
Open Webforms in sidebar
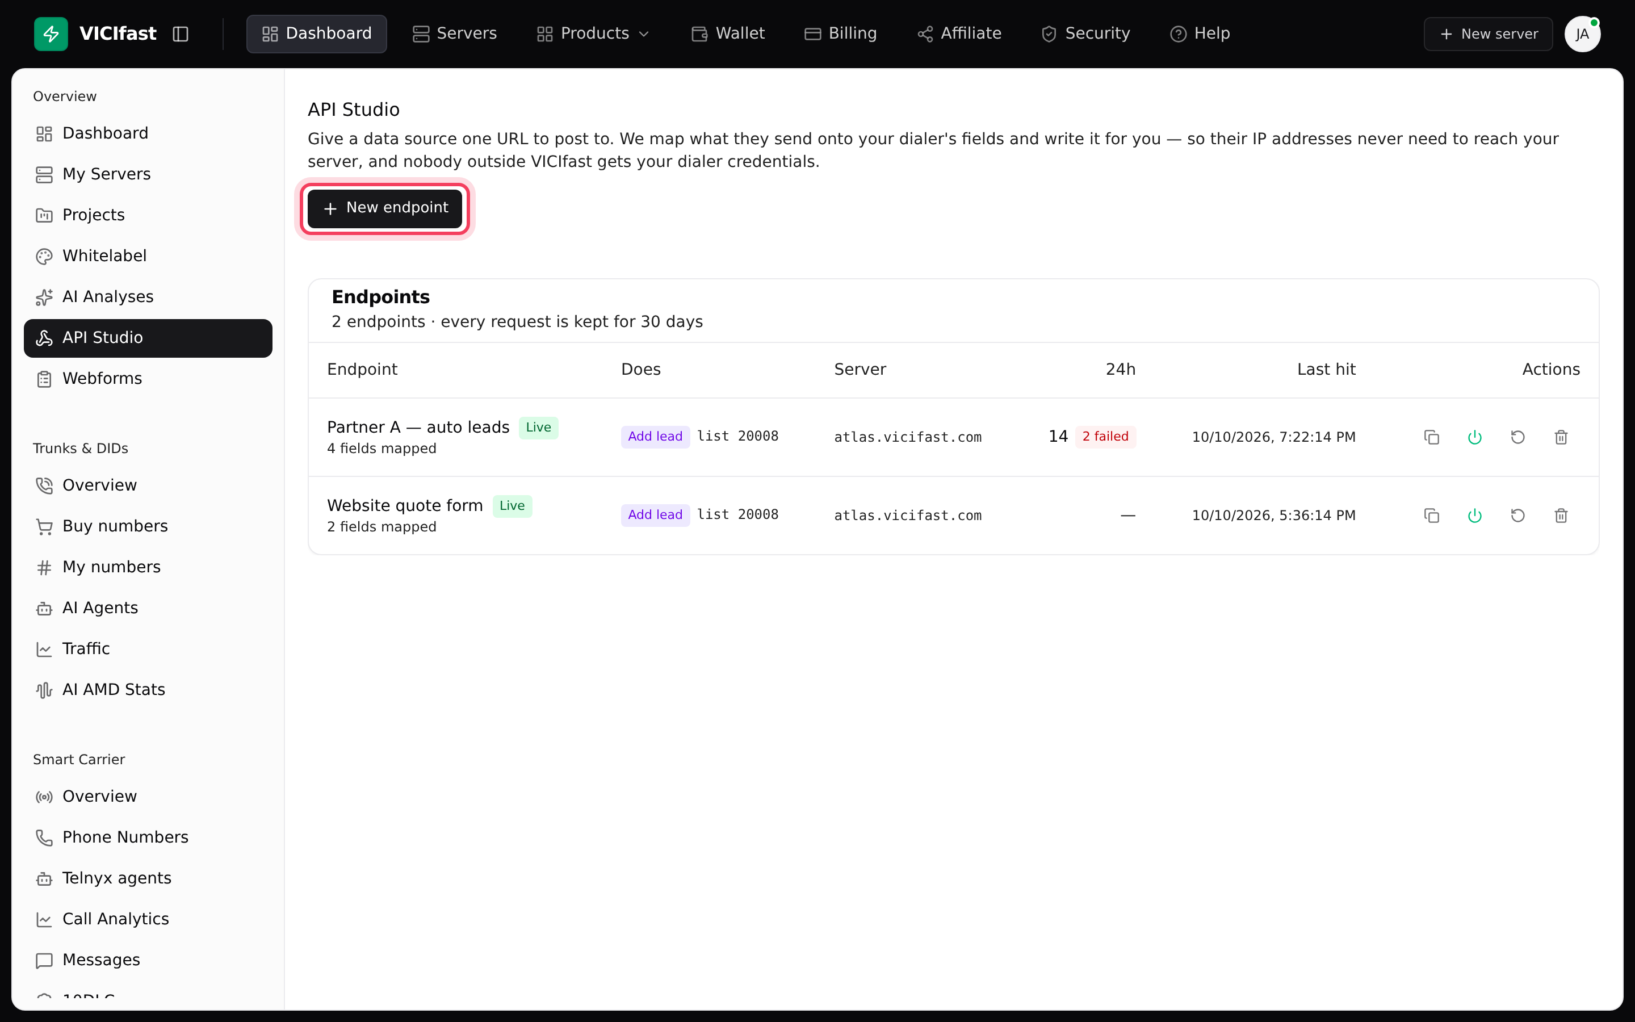148,379
